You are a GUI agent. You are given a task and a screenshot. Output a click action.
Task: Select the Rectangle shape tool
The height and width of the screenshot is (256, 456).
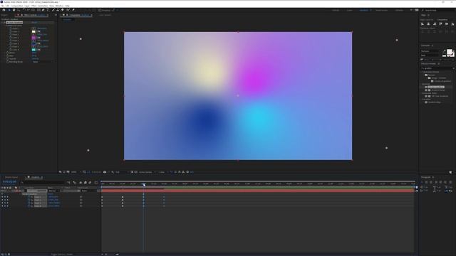(x=38, y=10)
